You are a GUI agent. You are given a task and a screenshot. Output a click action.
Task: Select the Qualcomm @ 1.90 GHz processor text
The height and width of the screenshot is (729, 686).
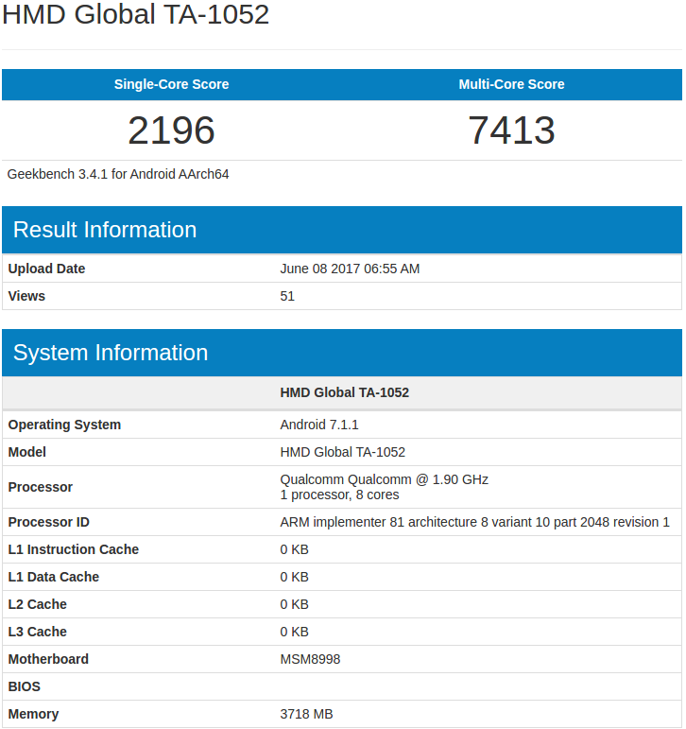tap(384, 479)
